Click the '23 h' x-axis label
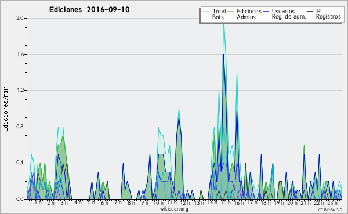 point(332,202)
